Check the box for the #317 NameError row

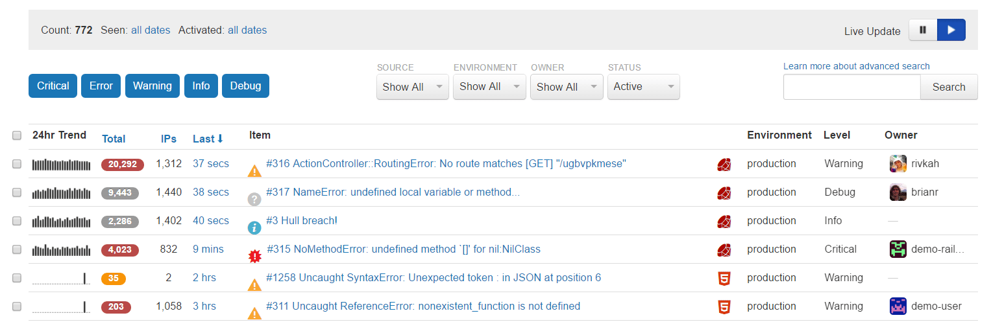point(17,192)
